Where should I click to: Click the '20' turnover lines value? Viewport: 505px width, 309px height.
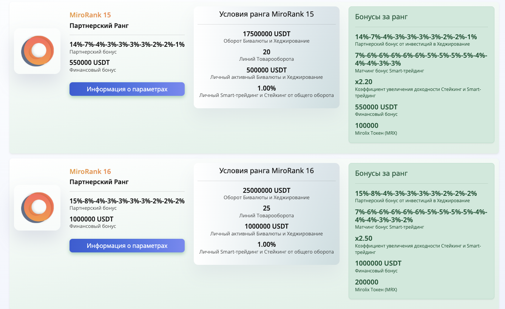point(266,52)
